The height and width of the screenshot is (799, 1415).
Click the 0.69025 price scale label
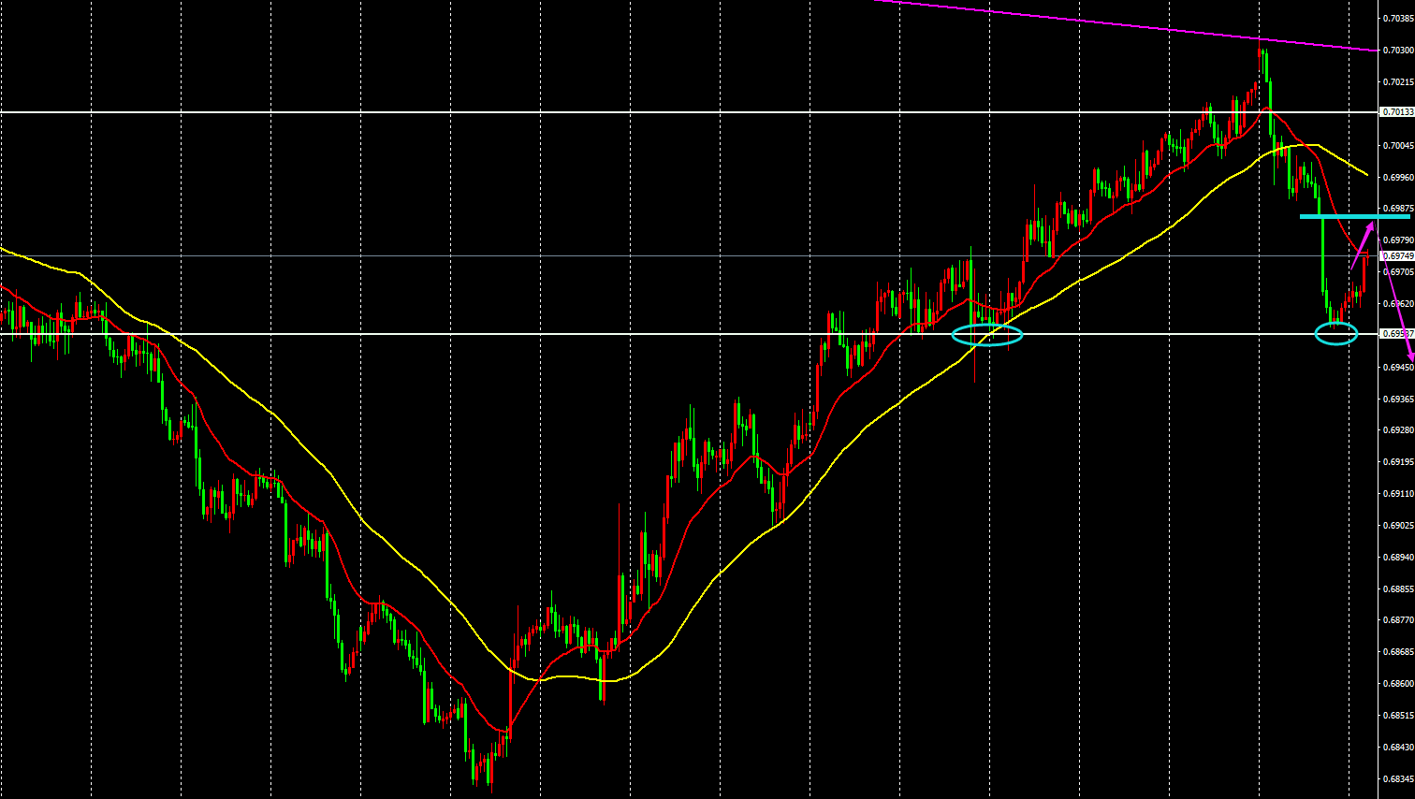coord(1397,526)
